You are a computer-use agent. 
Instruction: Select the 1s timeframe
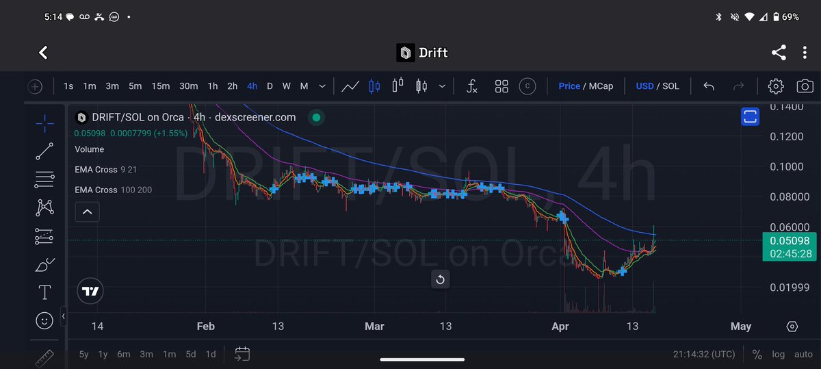click(x=68, y=86)
